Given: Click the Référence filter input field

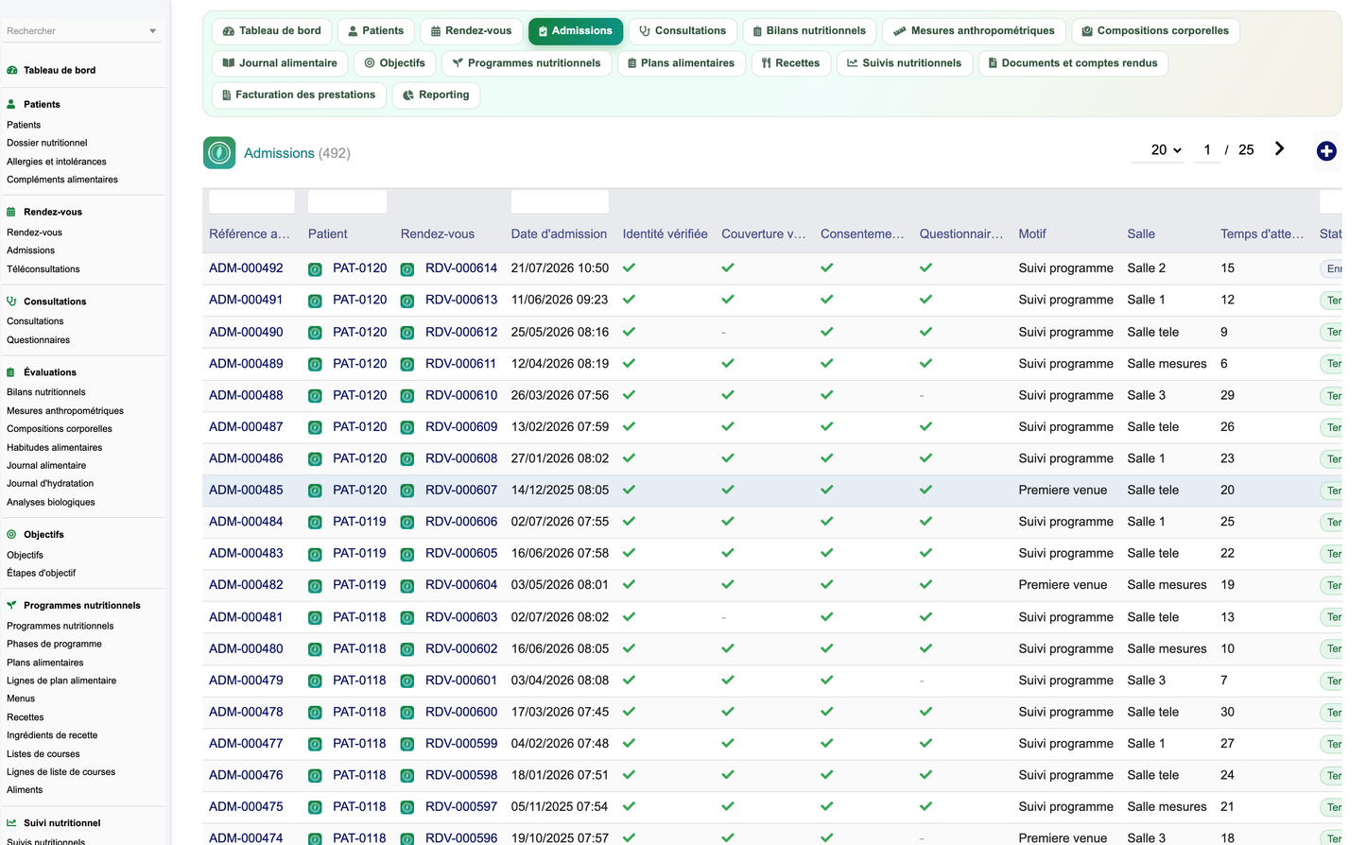Looking at the screenshot, I should pos(251,201).
